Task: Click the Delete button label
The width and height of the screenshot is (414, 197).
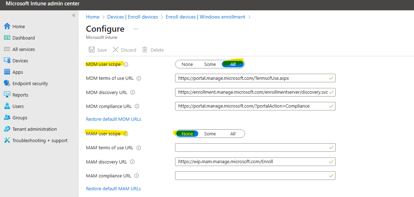Action: tap(157, 50)
